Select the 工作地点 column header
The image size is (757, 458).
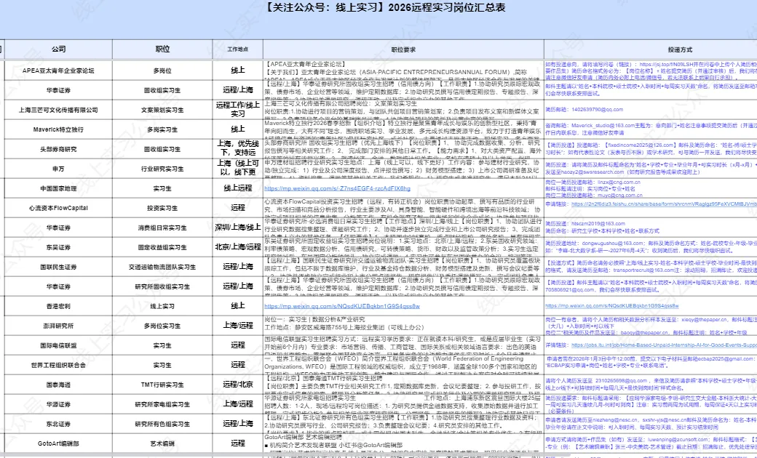(x=236, y=49)
